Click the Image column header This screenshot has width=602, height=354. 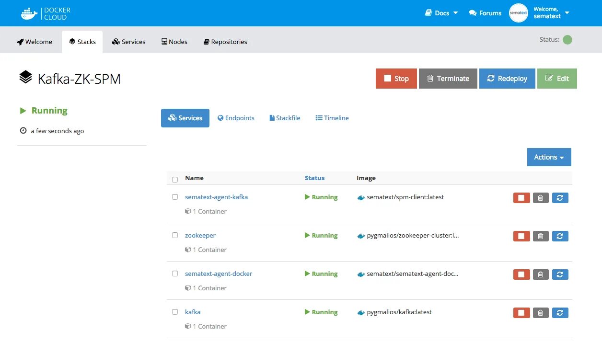[x=366, y=178]
